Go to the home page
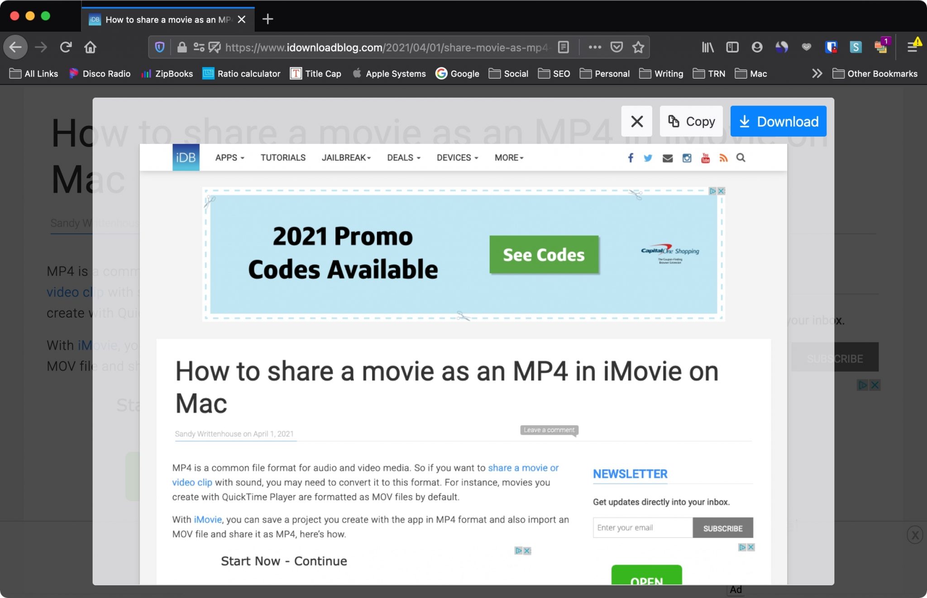The width and height of the screenshot is (927, 598). point(90,47)
